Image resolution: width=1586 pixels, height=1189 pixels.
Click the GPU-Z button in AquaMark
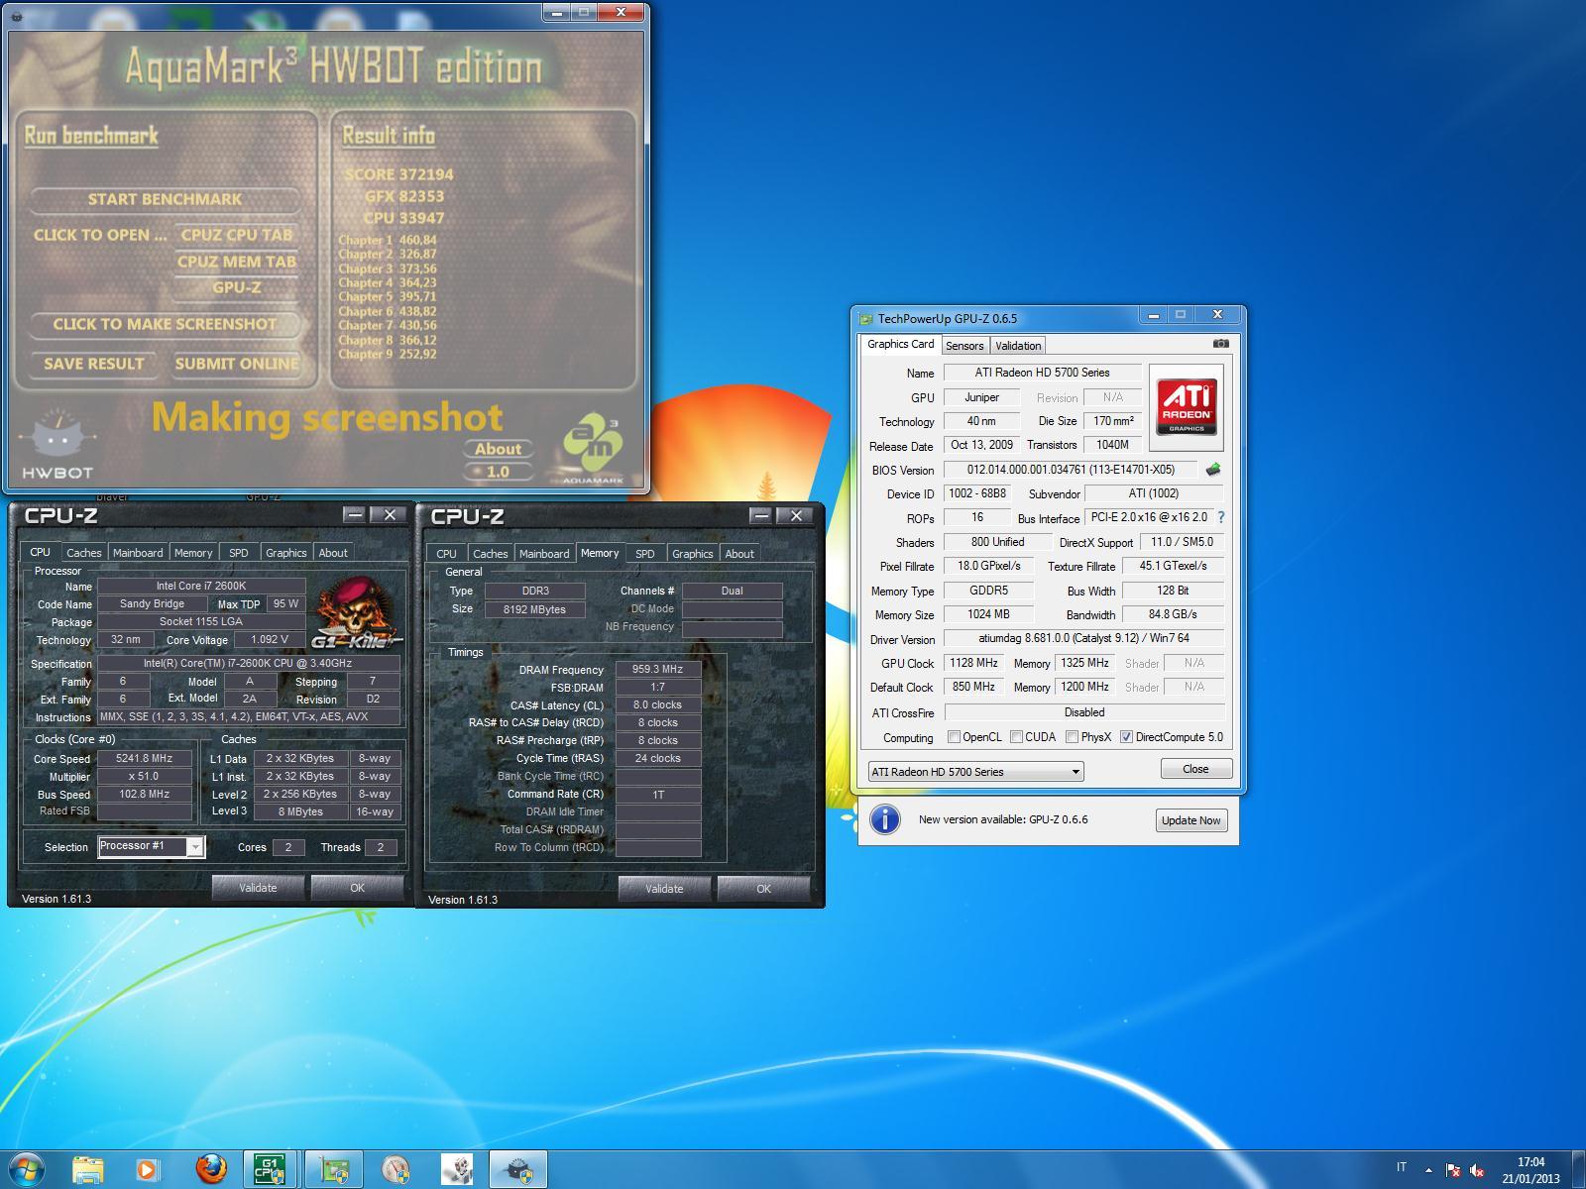coord(236,287)
